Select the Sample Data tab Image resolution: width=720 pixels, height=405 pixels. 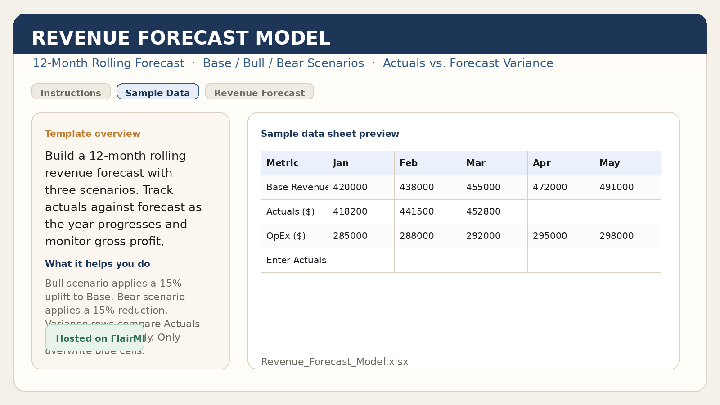[x=157, y=92]
